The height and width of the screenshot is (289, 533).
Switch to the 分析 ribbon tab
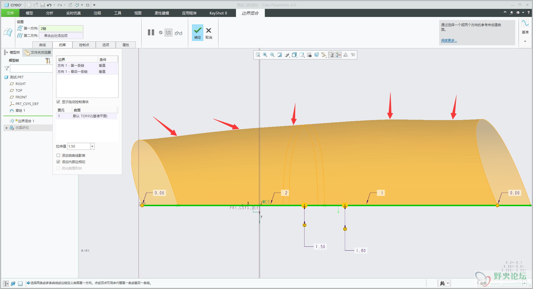click(50, 13)
